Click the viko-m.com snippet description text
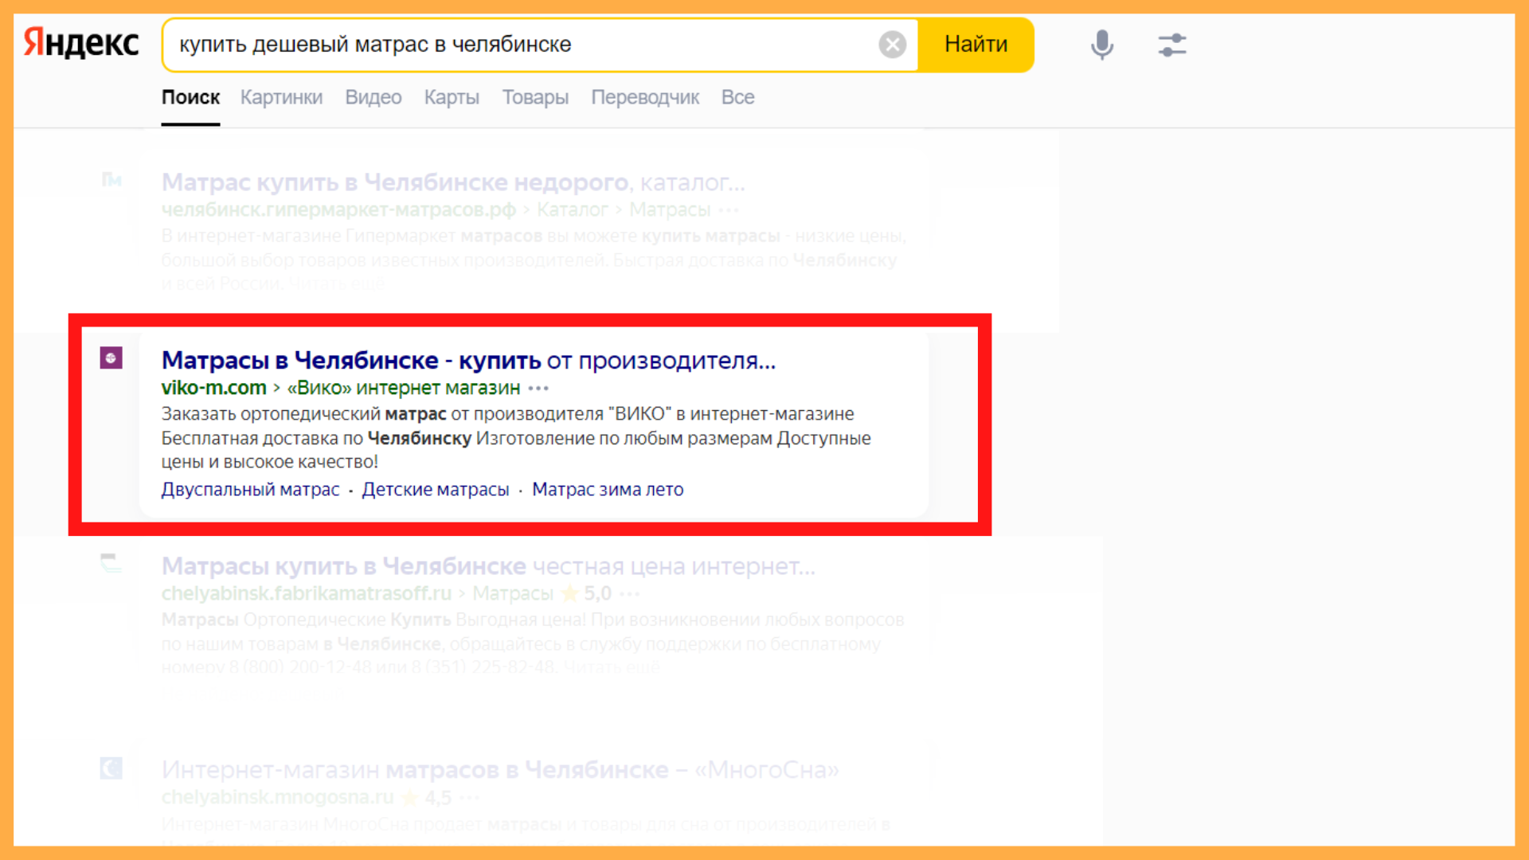Screen dimensions: 1529x860 click(516, 438)
